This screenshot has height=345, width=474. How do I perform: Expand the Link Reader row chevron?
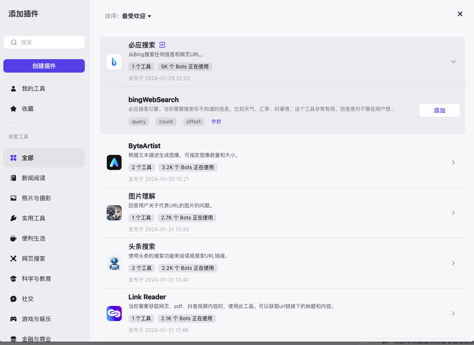tap(453, 314)
